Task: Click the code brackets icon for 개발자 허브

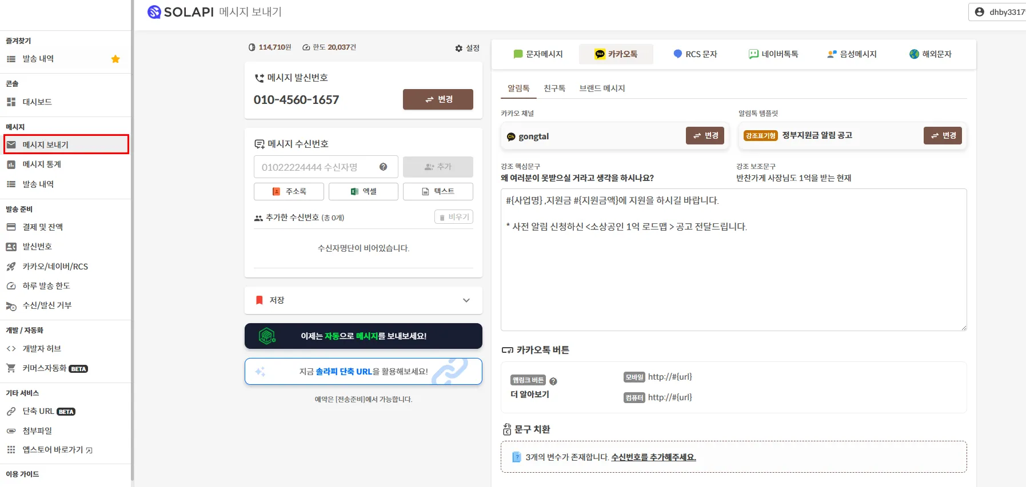Action: click(x=11, y=349)
